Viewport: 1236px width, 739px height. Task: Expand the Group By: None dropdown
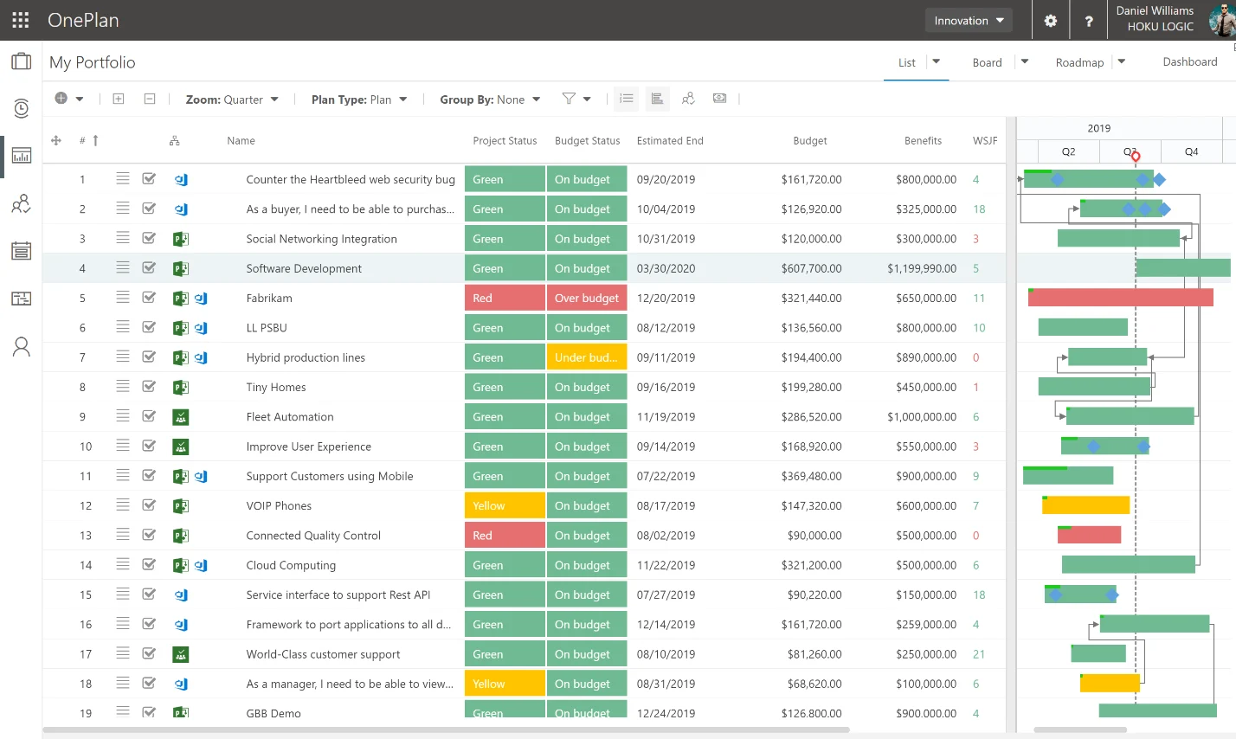click(x=490, y=100)
